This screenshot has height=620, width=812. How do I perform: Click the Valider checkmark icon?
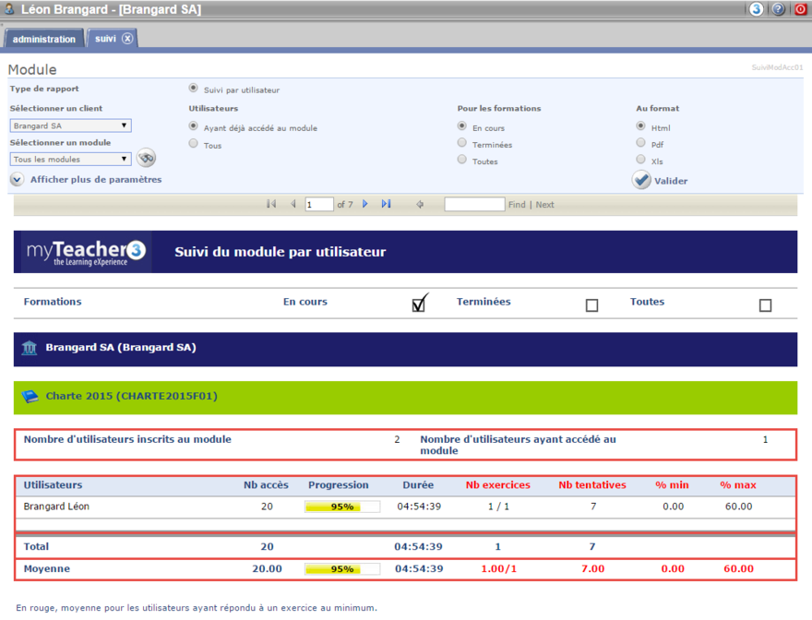click(641, 181)
